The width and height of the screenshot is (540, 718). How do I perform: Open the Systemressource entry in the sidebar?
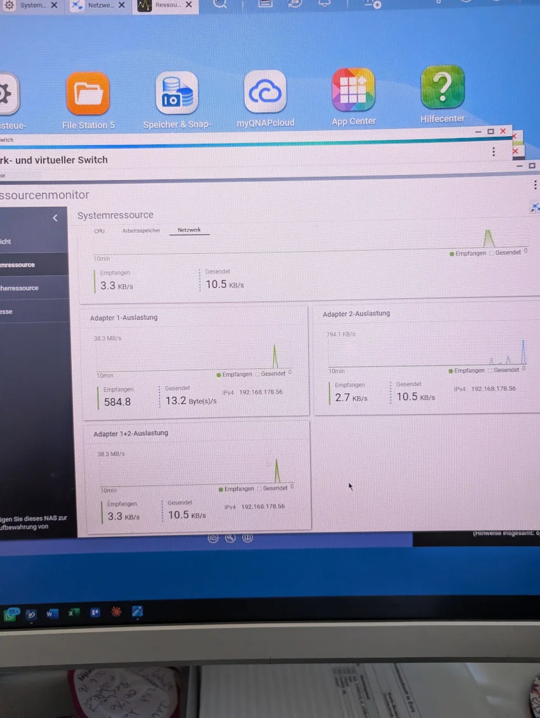coord(34,265)
